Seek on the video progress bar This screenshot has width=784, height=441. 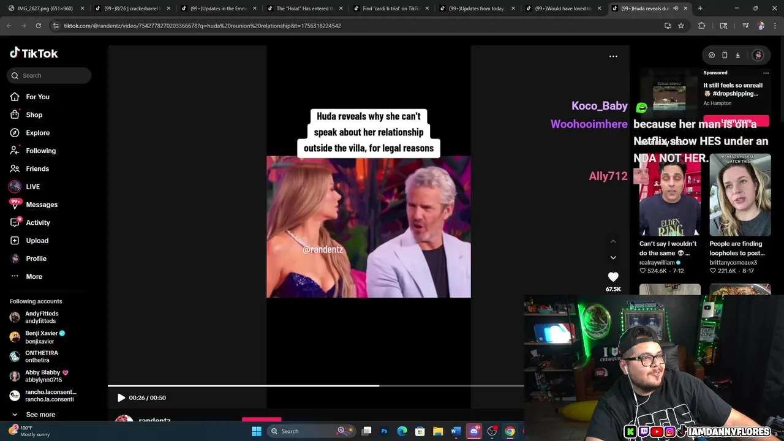click(x=315, y=386)
